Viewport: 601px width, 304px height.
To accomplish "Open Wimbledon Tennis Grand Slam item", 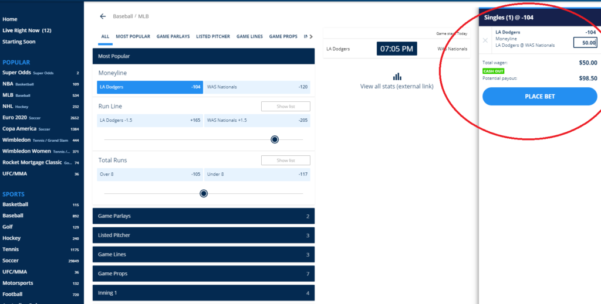I will [x=40, y=140].
